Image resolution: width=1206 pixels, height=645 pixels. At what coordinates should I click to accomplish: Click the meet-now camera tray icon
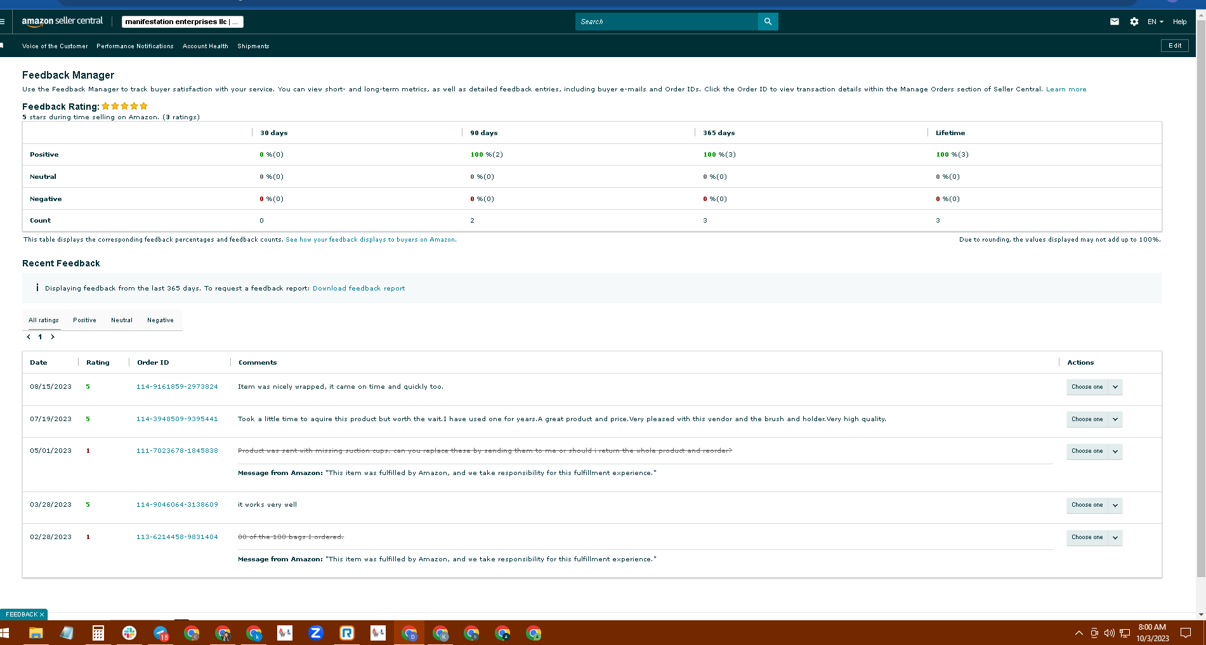point(1094,633)
